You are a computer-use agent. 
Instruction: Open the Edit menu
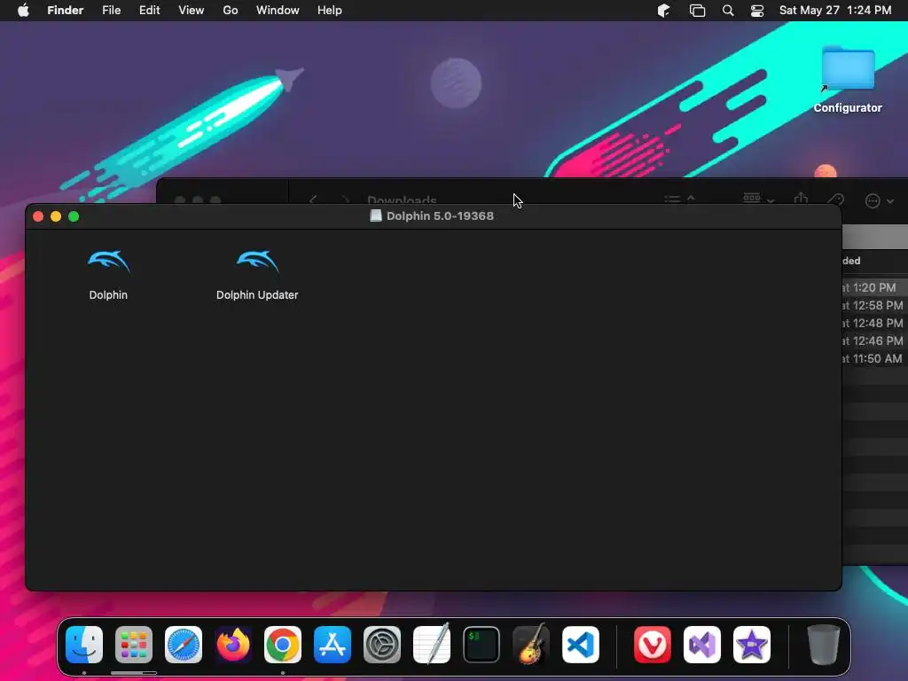coord(149,11)
